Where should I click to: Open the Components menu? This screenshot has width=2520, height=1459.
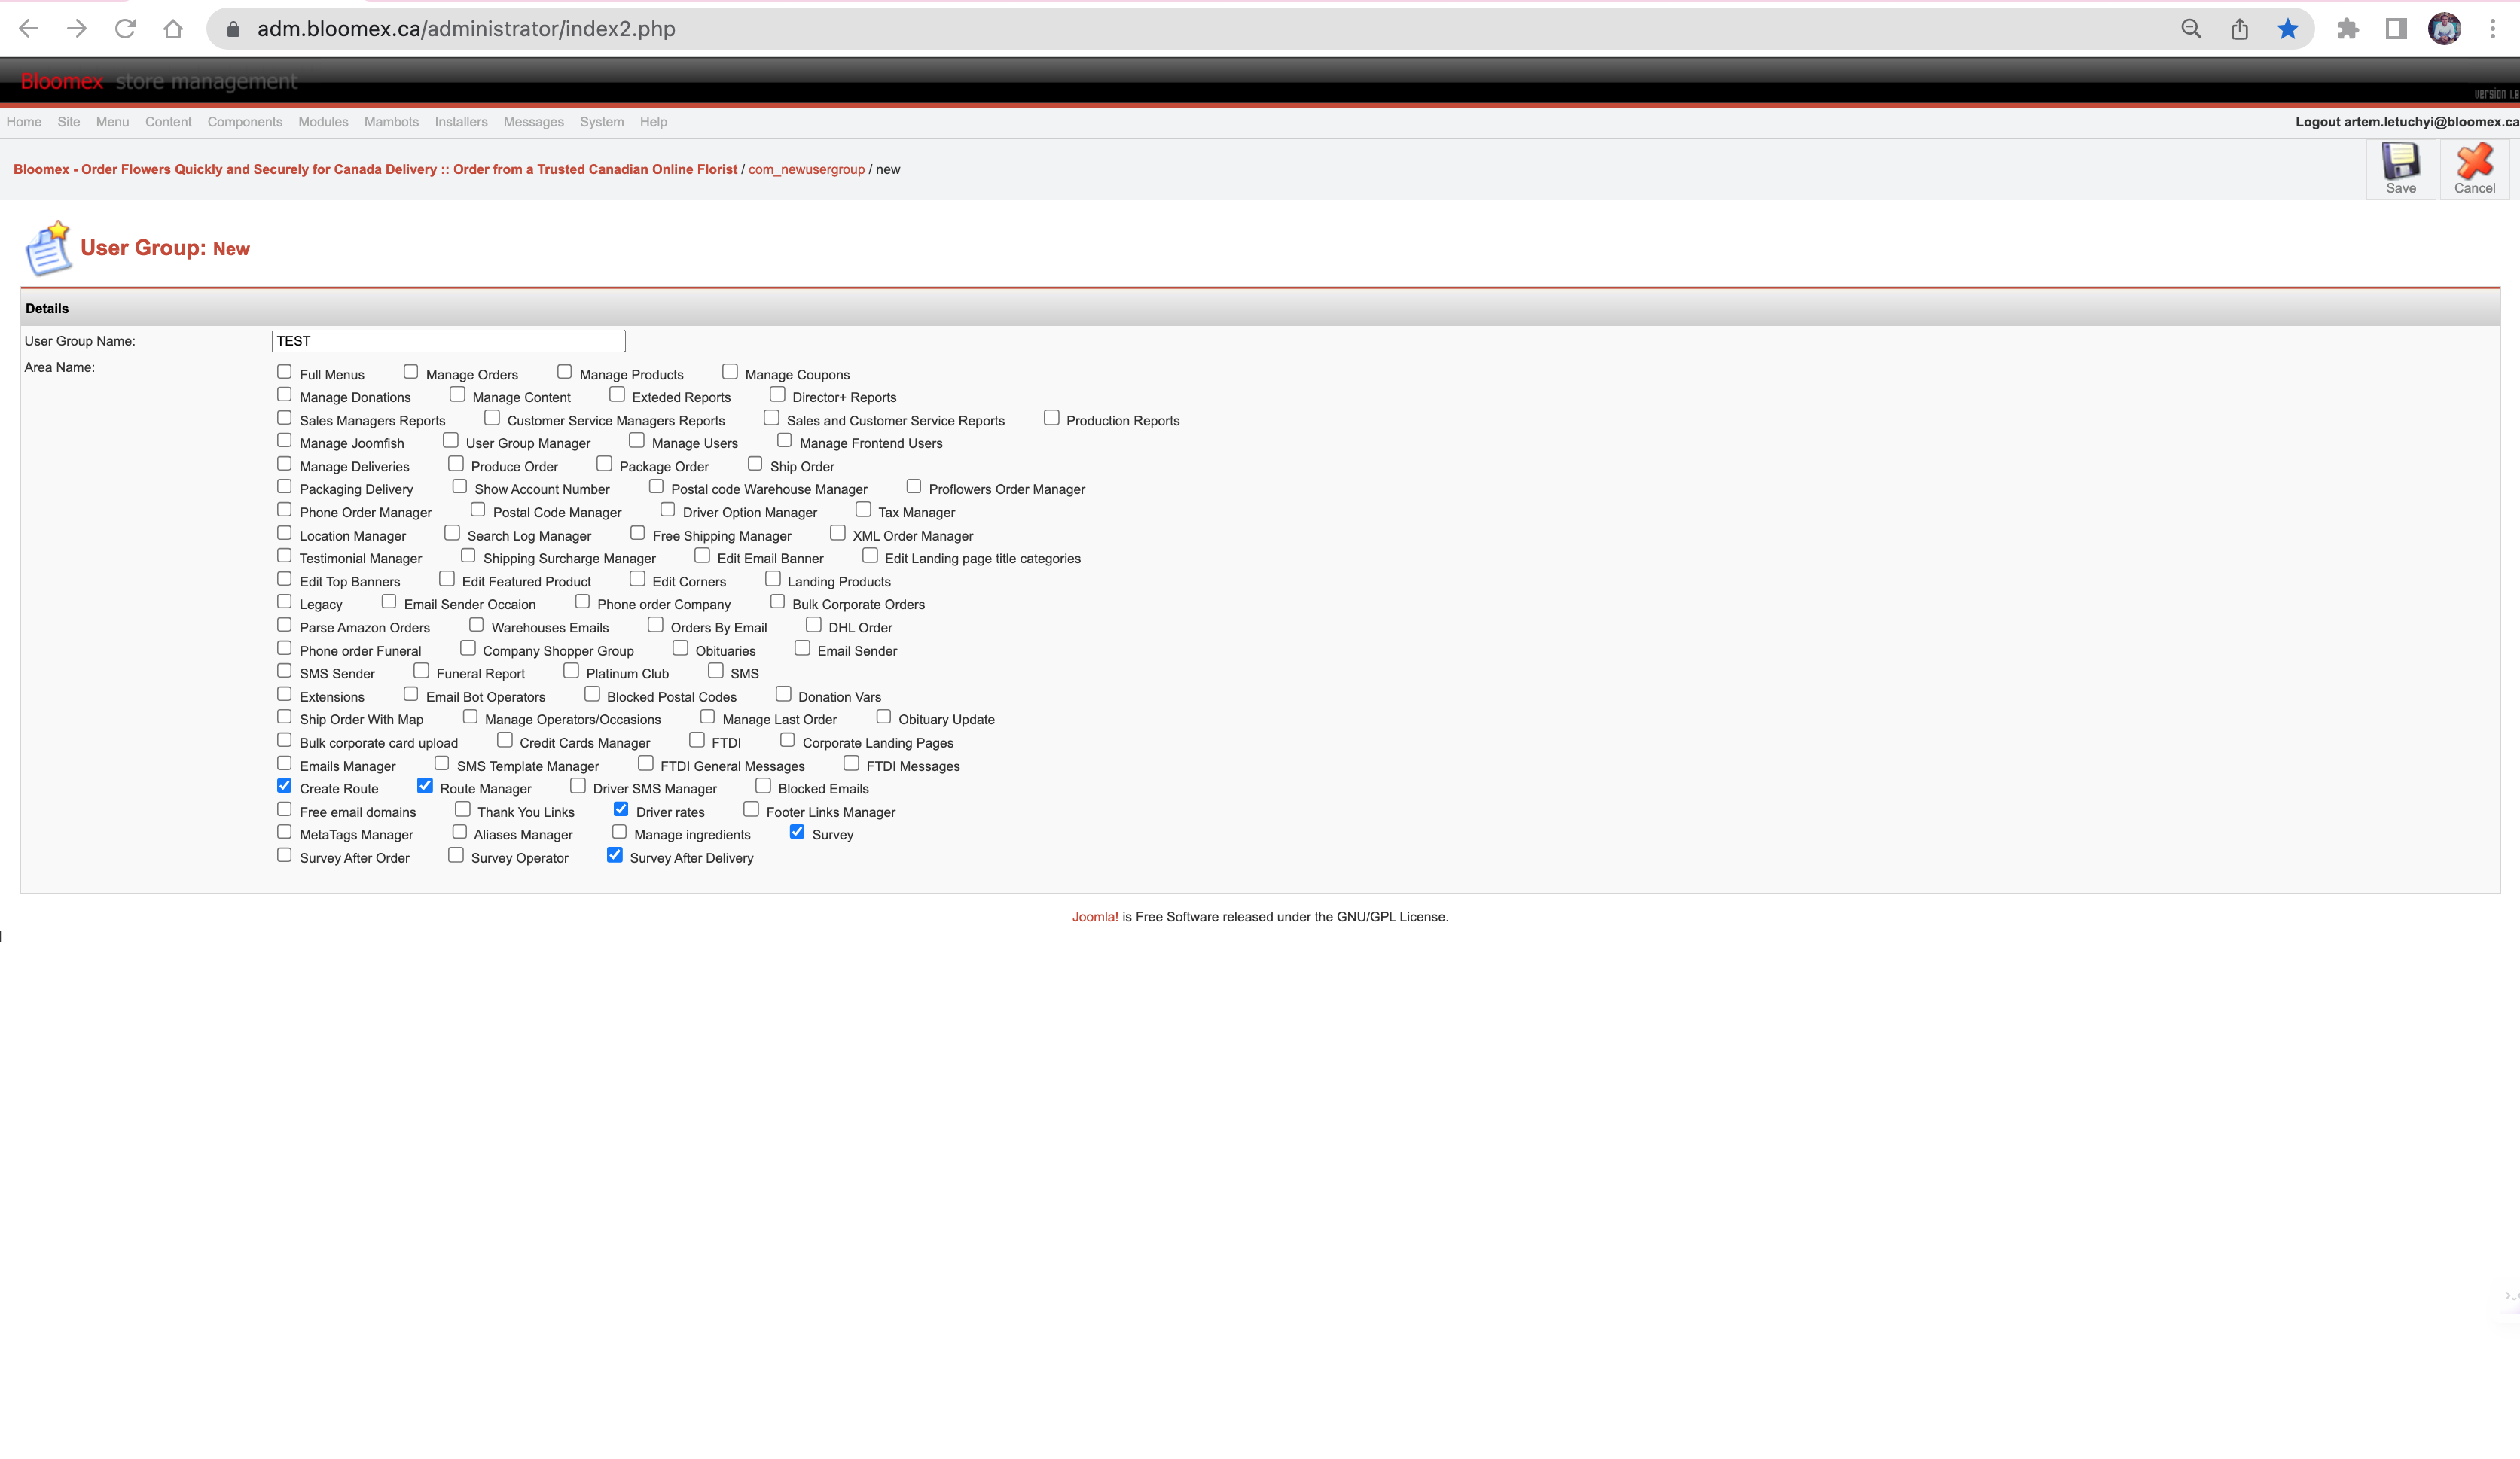coord(245,122)
